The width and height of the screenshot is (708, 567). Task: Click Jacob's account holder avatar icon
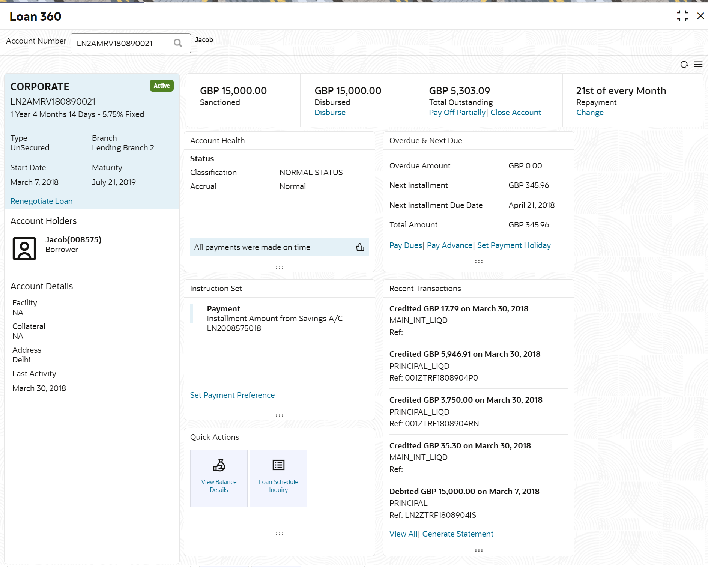coord(24,248)
